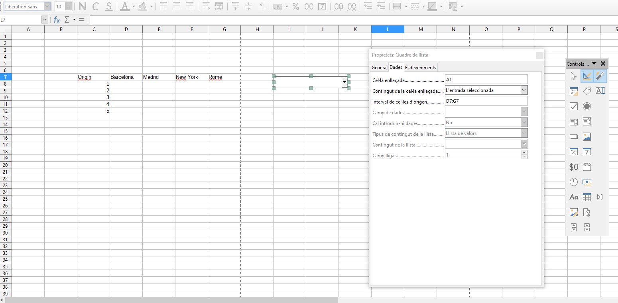This screenshot has width=618, height=303.
Task: Switch to the Dades tab
Action: point(396,67)
